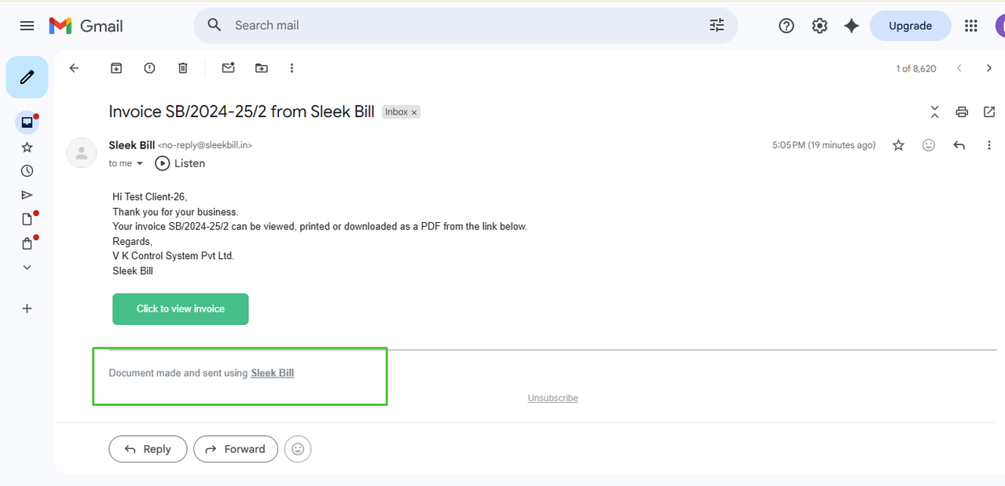
Task: Open Gemini sparkle icon
Action: [852, 26]
